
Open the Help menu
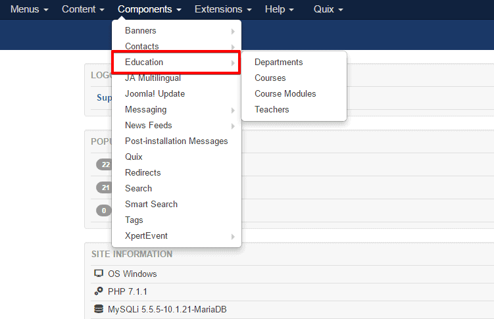pyautogui.click(x=279, y=10)
